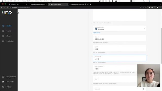
Task: Click the Postgres elephant icon
Action: click(x=96, y=29)
